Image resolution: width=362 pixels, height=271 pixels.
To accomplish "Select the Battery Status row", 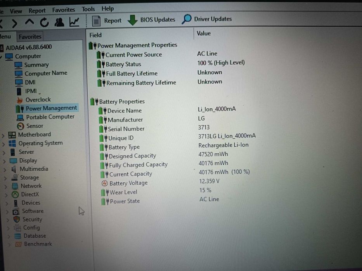I will point(171,63).
